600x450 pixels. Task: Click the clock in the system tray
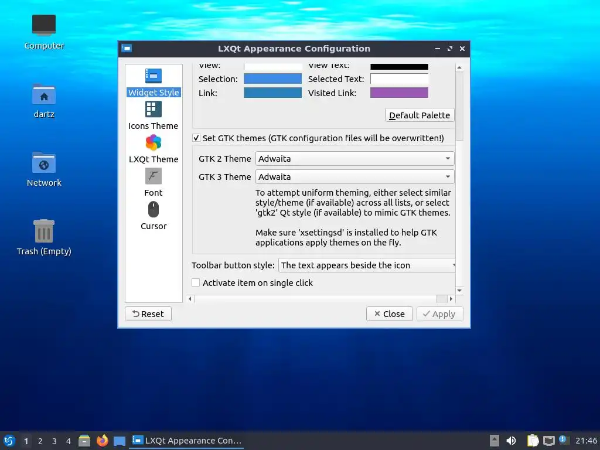click(586, 441)
